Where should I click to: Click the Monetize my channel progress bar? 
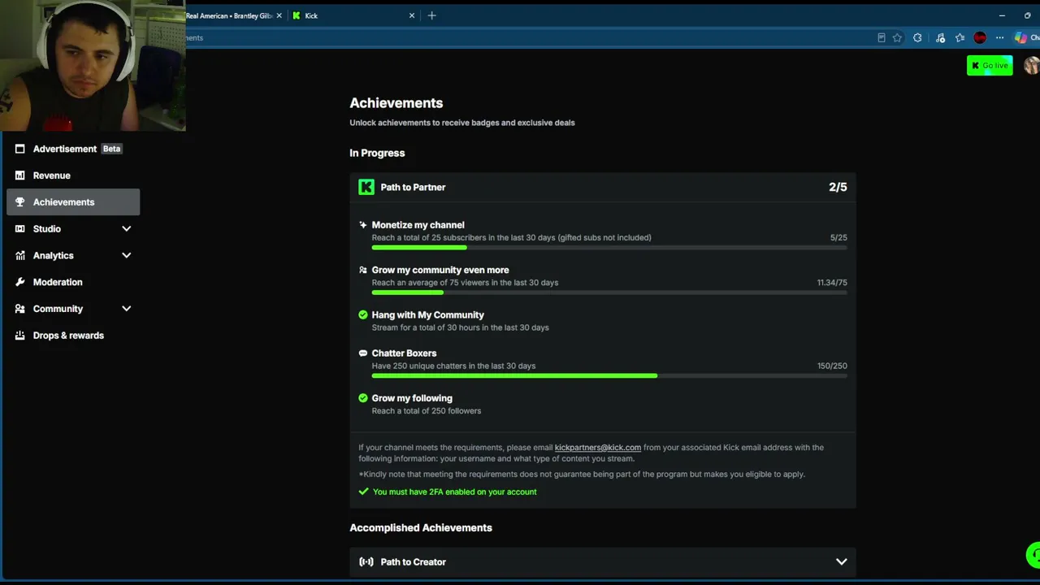[x=609, y=248]
